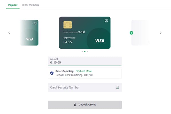Click the card icon in the security number field

pyautogui.click(x=117, y=87)
